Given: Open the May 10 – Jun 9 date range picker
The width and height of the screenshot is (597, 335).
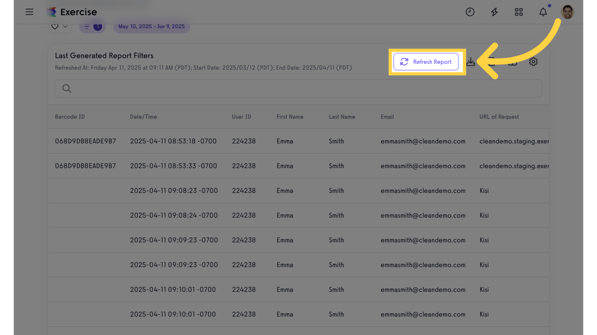Looking at the screenshot, I should [x=151, y=27].
